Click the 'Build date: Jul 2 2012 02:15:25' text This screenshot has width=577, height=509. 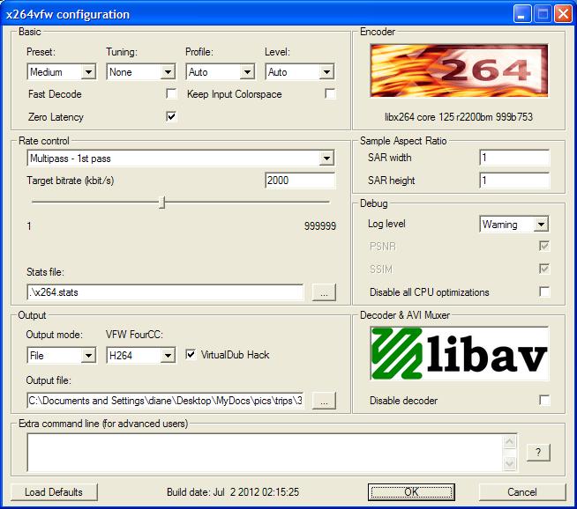pyautogui.click(x=233, y=492)
